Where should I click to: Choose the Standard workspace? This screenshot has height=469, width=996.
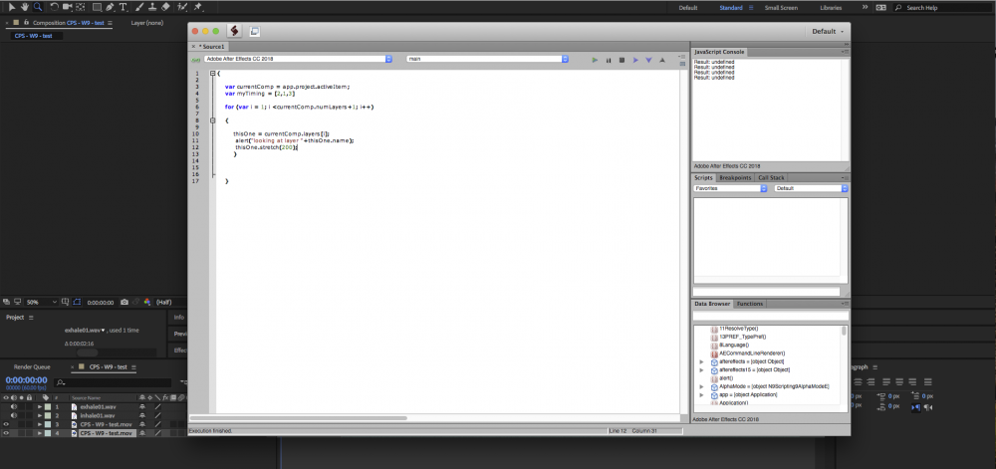[x=730, y=8]
